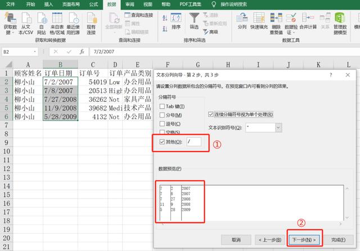Enable the 空格(S) space checkbox
Image resolution: width=360 pixels, height=251 pixels.
162,132
